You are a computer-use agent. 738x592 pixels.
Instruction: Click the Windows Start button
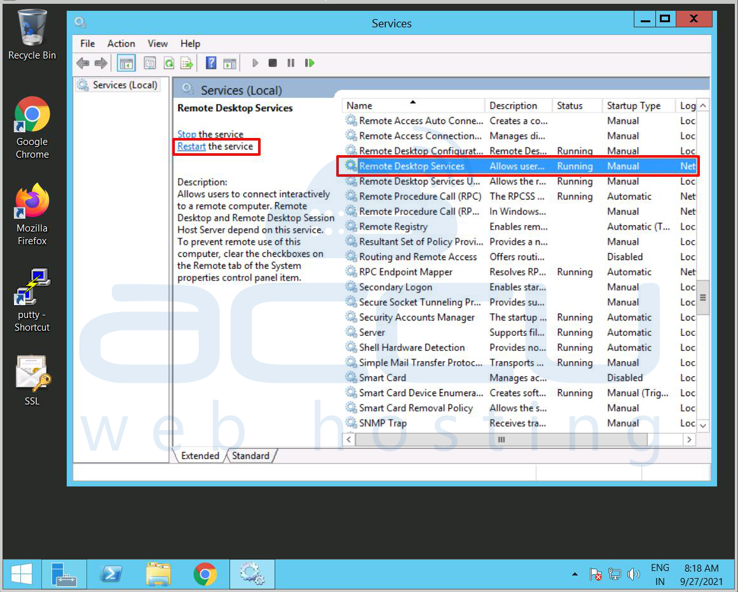21,575
